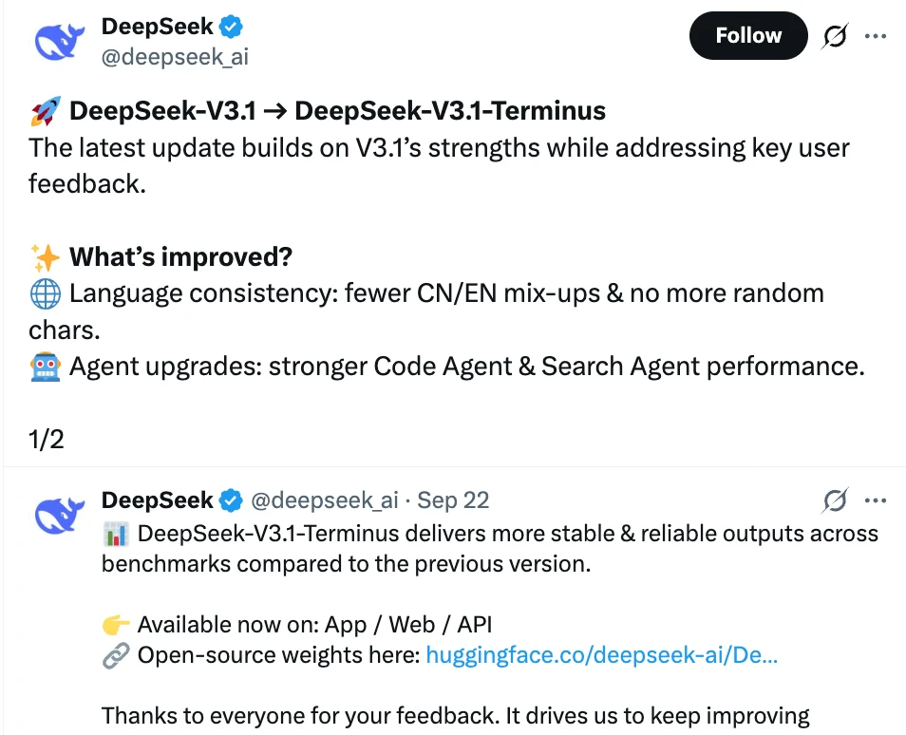
Task: Open more options menu on main post
Action: pos(875,37)
